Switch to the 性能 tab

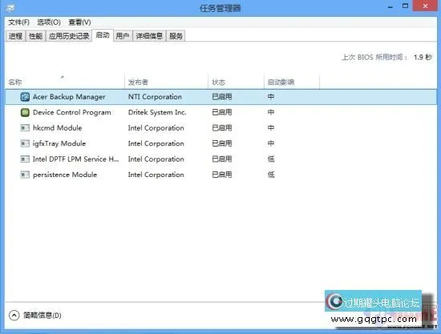click(x=36, y=36)
